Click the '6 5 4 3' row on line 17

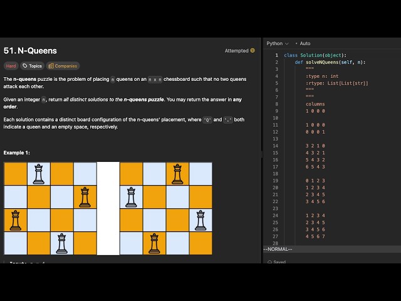click(x=315, y=167)
